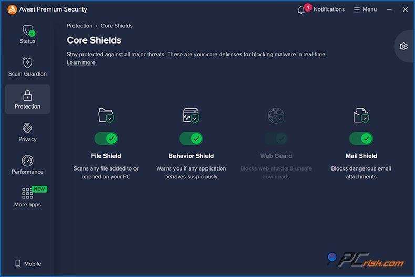This screenshot has height=277, width=415.
Task: Switch off the Mail Shield toggle
Action: tap(361, 138)
